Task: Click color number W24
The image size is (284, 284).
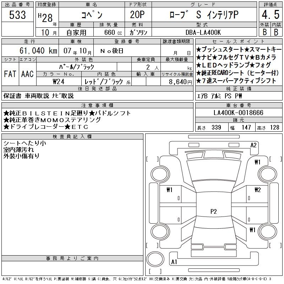Action: click(x=59, y=82)
